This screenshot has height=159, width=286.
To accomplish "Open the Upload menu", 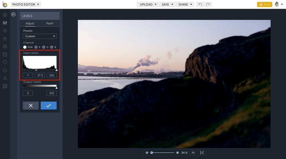I will (148, 4).
